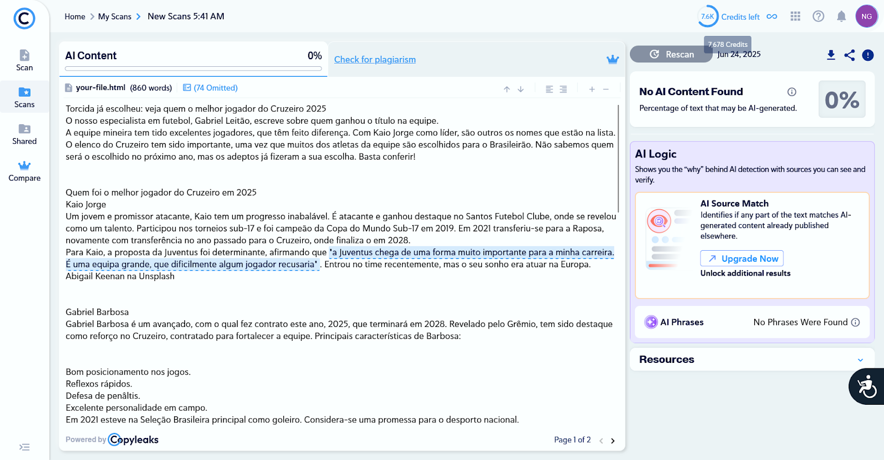Click Unlock additional results text
The image size is (884, 460).
(745, 273)
